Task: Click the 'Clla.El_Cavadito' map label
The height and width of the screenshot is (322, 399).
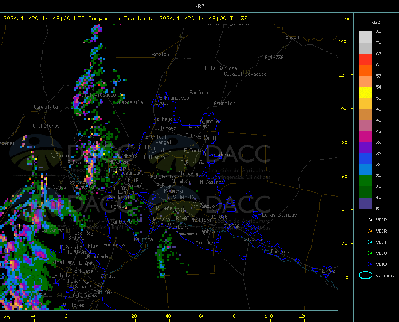Action: point(245,74)
